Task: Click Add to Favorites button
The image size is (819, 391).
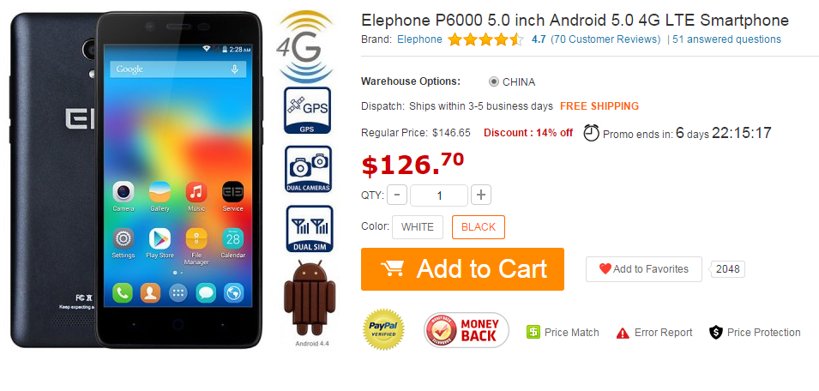Action: point(644,269)
